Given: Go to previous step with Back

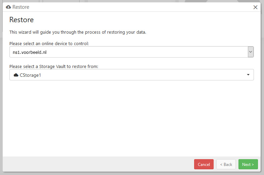Looking at the screenshot, I should (x=226, y=164).
